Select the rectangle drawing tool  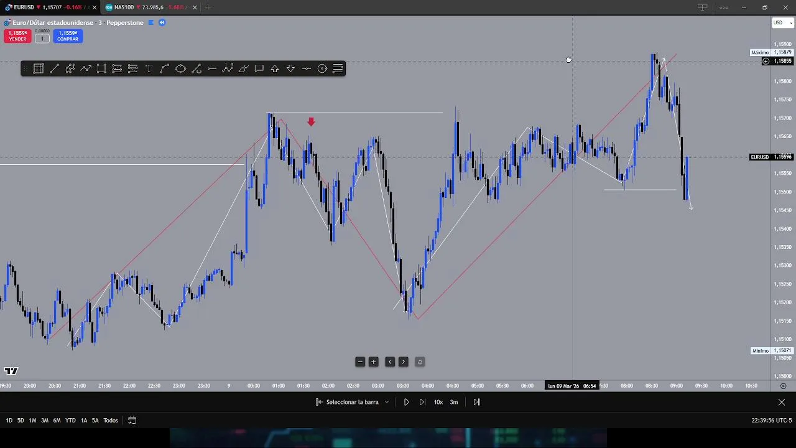tap(101, 68)
